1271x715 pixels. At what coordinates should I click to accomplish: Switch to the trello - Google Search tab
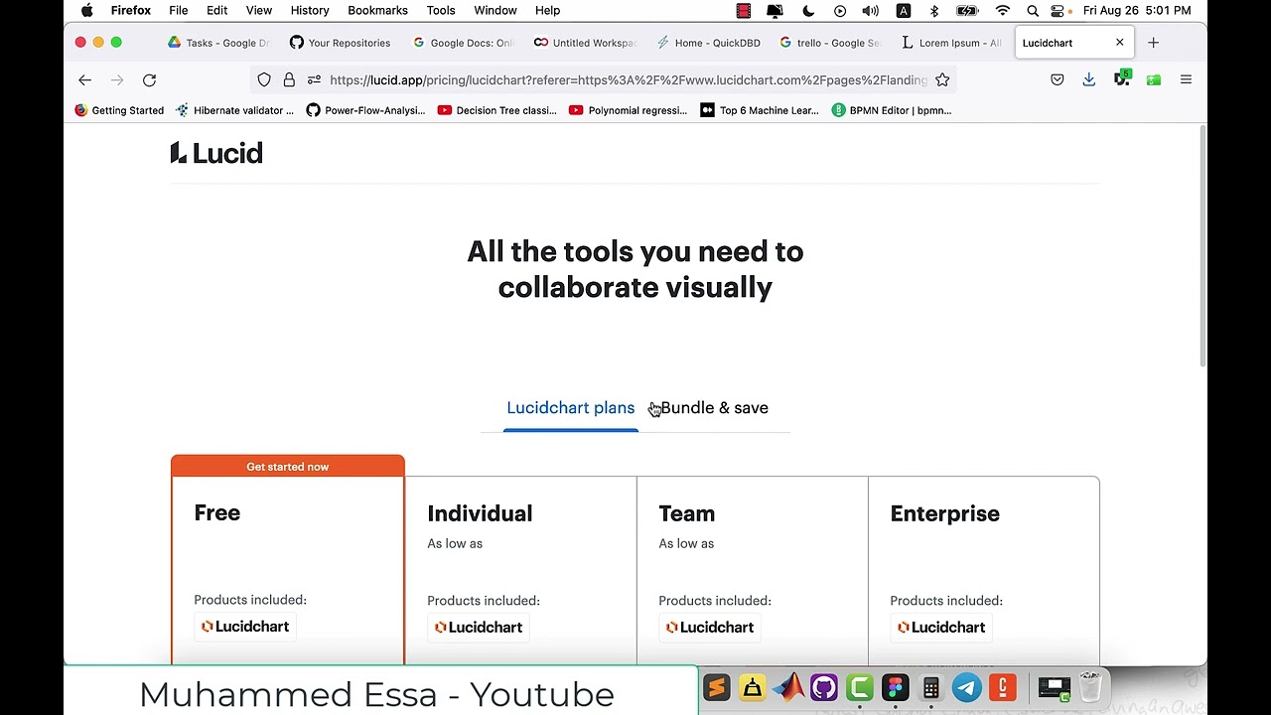tap(829, 43)
